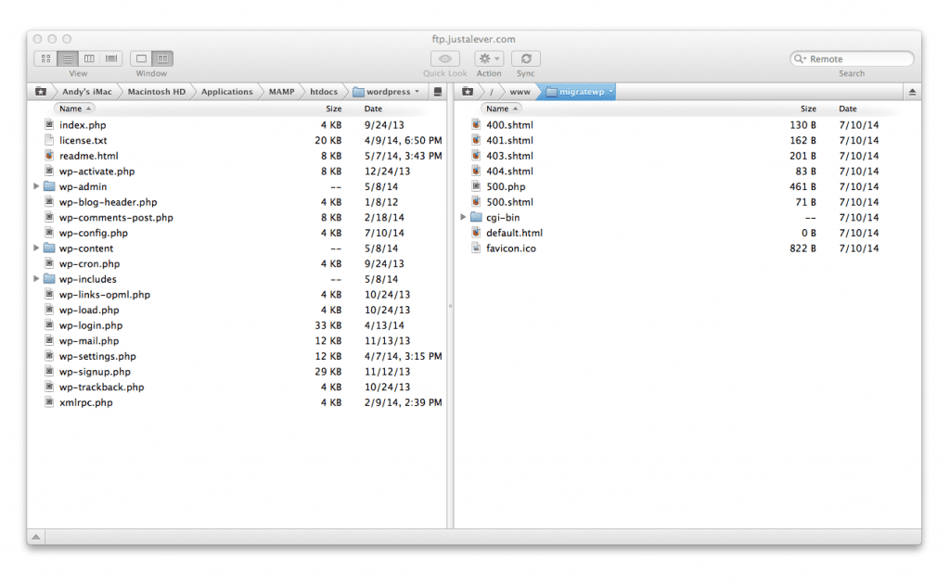
Task: Start a folder Sync
Action: click(525, 57)
